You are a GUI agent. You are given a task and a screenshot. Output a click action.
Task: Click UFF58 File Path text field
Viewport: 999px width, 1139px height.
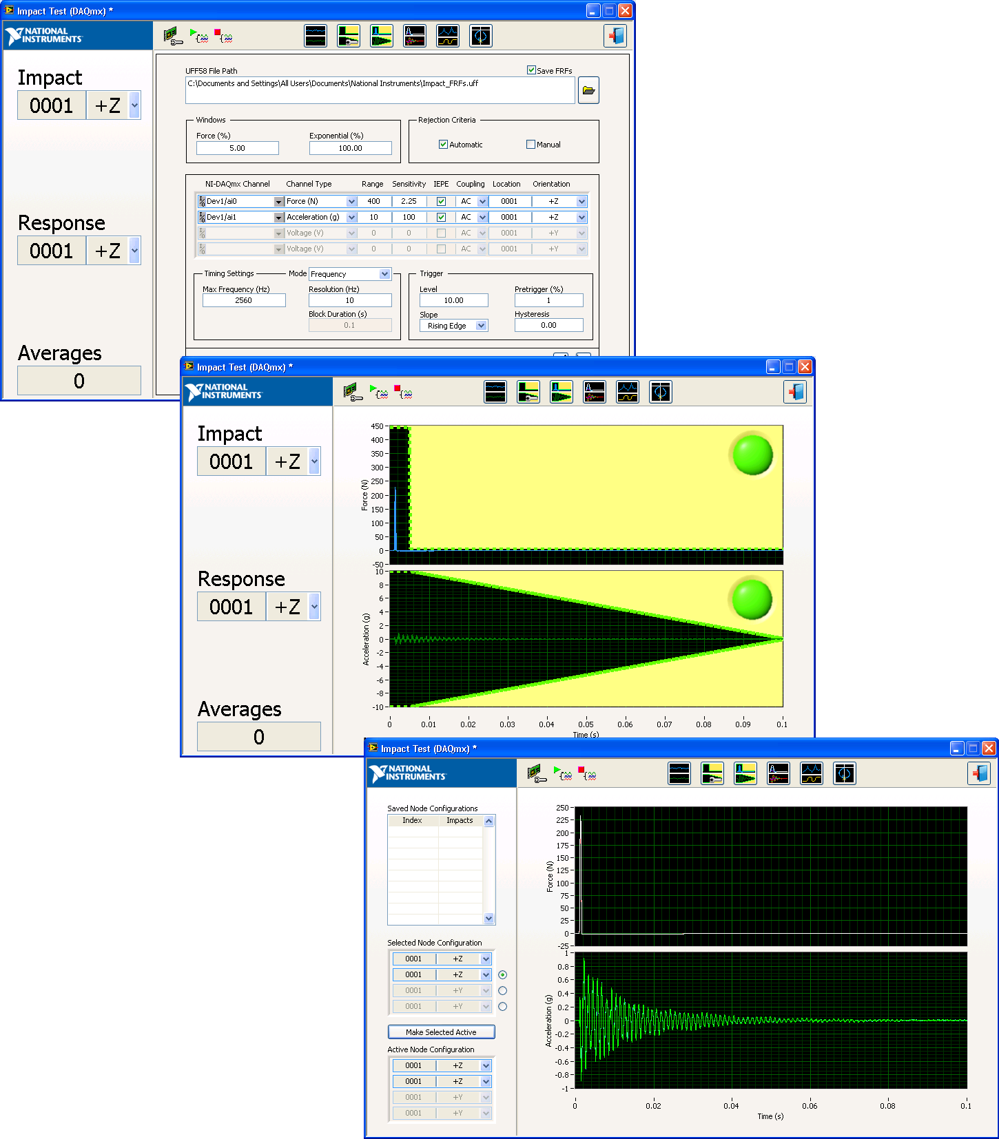point(380,90)
